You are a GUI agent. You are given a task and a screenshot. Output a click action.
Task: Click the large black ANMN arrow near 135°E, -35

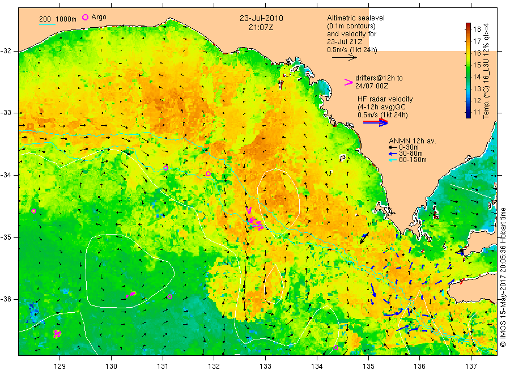(364, 238)
